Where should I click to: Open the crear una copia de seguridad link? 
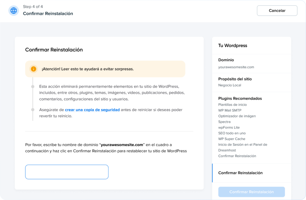pyautogui.click(x=92, y=110)
